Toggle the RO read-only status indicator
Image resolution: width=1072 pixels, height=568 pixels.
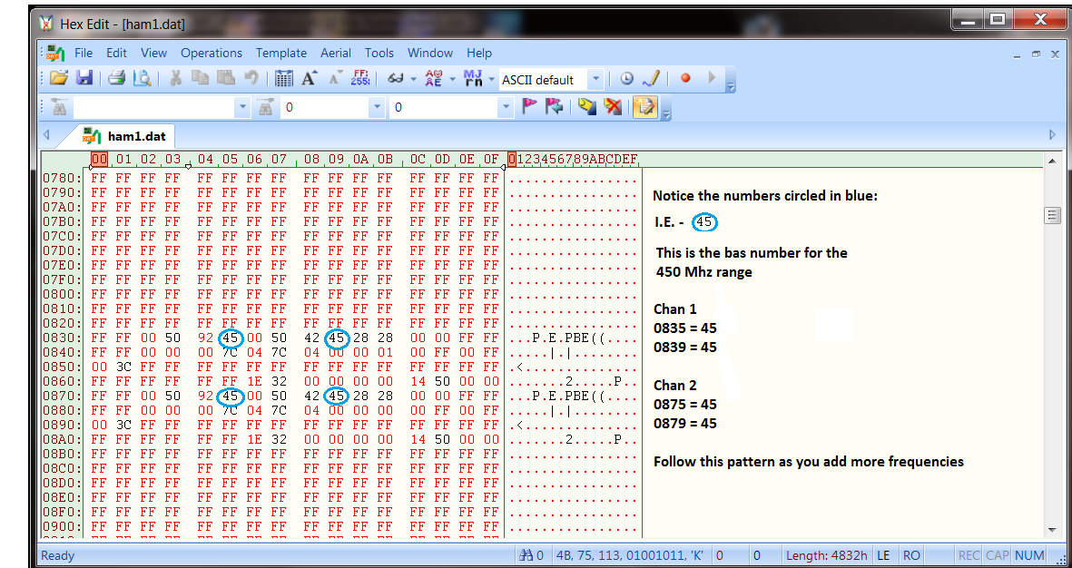tap(910, 555)
